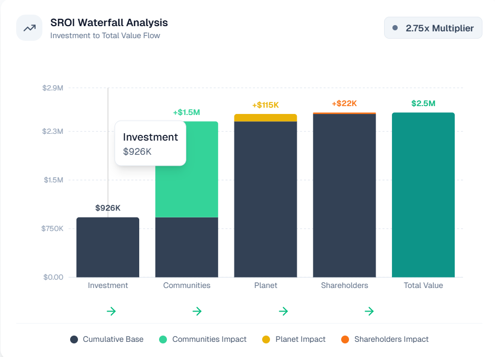Image resolution: width=495 pixels, height=357 pixels.
Task: Click the SROI Waterfall Analysis title
Action: pyautogui.click(x=109, y=22)
